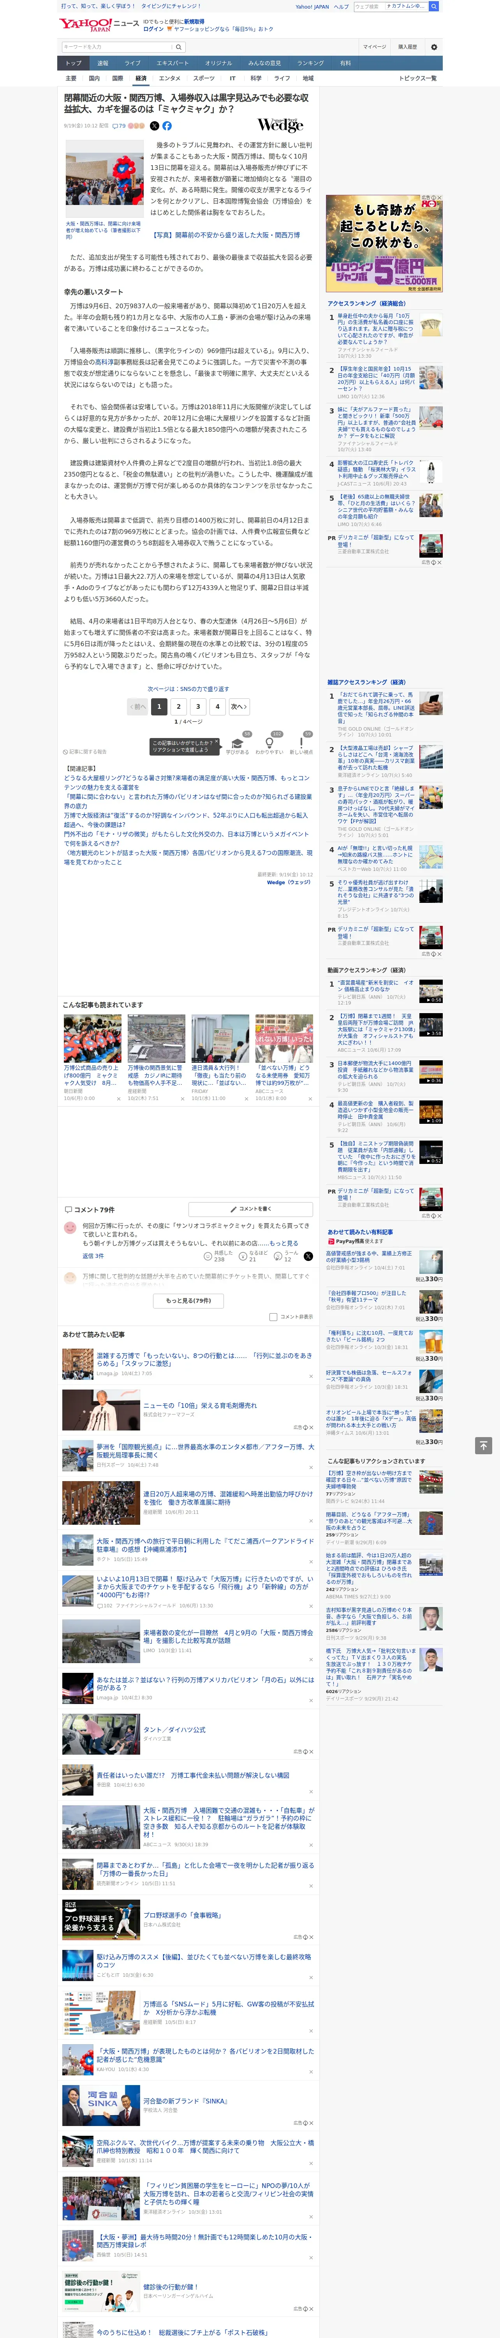Click the 購入履歴 link
Image resolution: width=500 pixels, height=2338 pixels.
(x=407, y=47)
